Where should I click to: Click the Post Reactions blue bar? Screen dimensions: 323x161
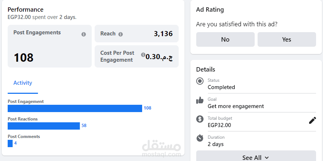click(43, 126)
